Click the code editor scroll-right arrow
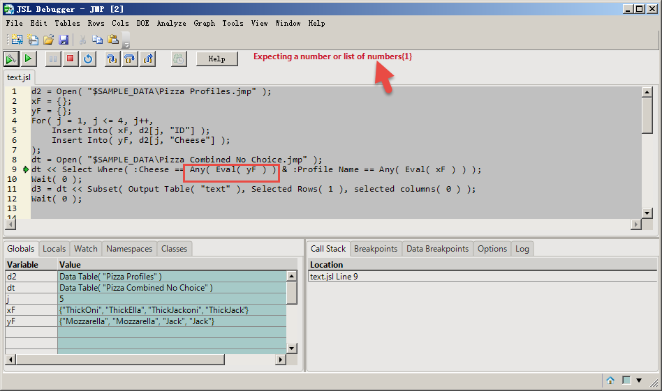This screenshot has height=391, width=662. (x=636, y=224)
